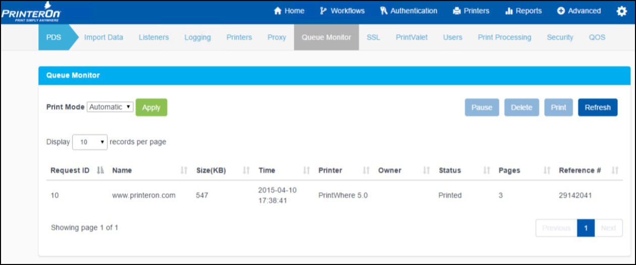636x265 pixels.
Task: Switch to Listeners tab
Action: 153,37
